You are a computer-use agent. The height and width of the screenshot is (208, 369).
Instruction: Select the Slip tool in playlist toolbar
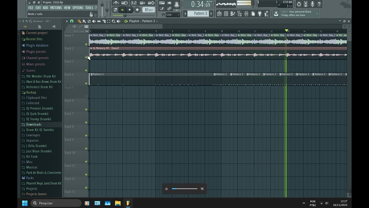(x=99, y=21)
